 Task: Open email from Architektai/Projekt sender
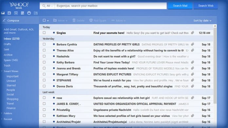[x=68, y=122]
